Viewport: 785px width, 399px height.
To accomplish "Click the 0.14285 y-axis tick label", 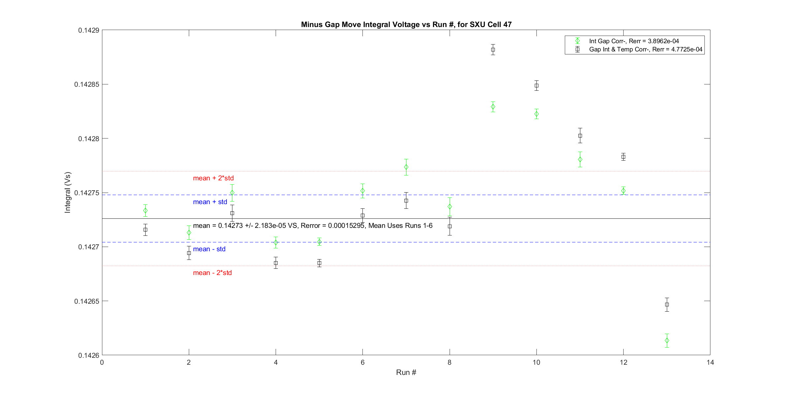I will tap(86, 84).
